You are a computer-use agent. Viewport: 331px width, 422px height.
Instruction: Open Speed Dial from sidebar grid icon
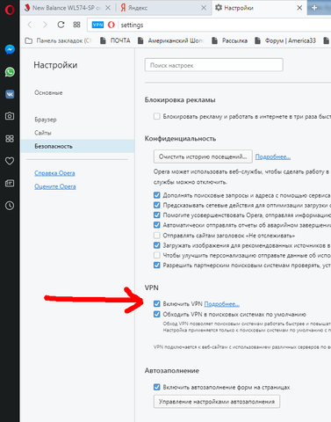pyautogui.click(x=10, y=139)
